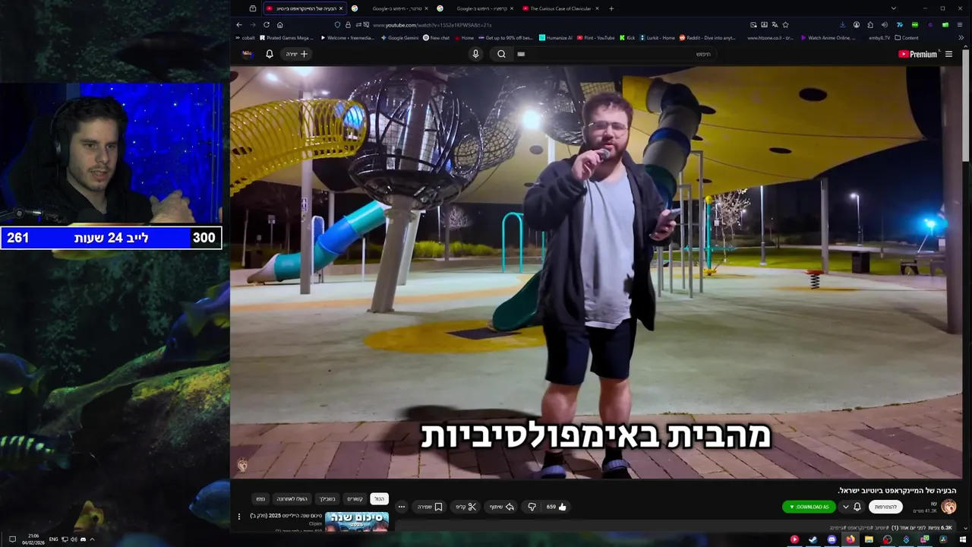This screenshot has width=972, height=547.
Task: Open the sidebar video thumbnail labeled 2025
Action: click(x=356, y=522)
